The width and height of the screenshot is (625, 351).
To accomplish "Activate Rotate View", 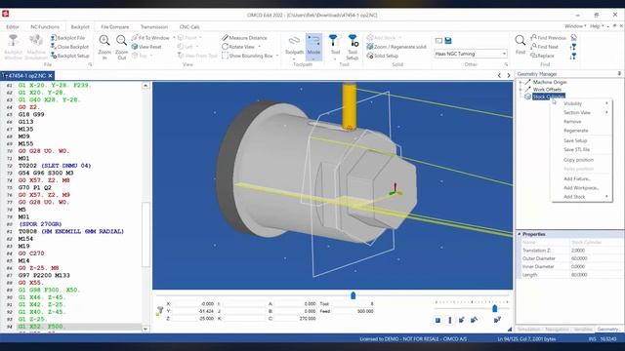I will tap(238, 47).
